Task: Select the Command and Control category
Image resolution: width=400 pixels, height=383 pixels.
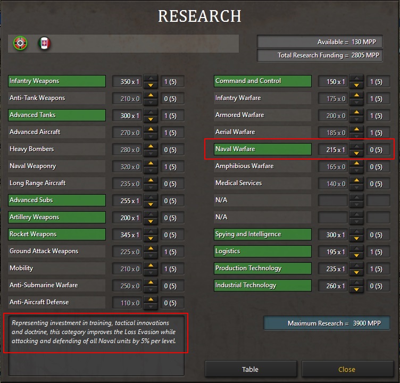Action: (x=263, y=81)
